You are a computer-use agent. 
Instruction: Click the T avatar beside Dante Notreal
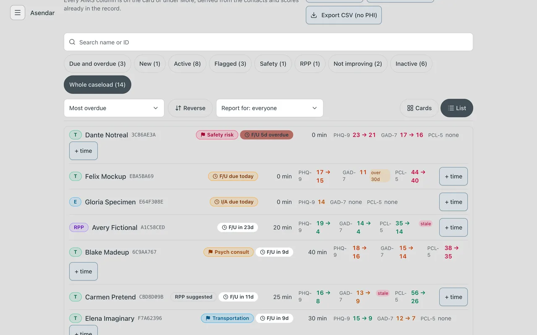[x=76, y=135]
